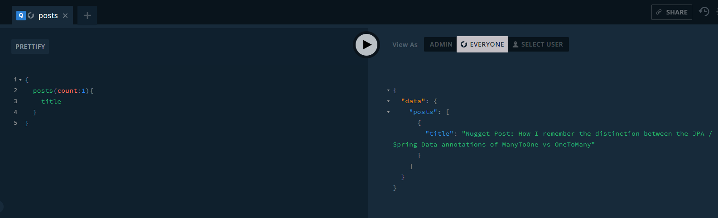Switch View As to ADMIN
Viewport: 718px width, 218px height.
click(x=441, y=44)
